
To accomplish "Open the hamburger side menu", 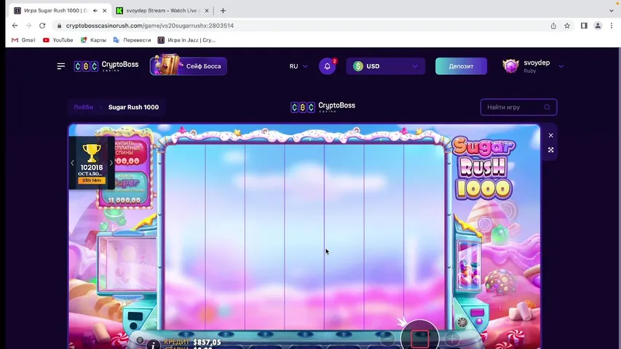I will tap(61, 66).
